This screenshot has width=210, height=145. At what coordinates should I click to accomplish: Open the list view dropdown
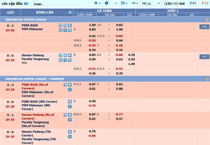coord(135,3)
